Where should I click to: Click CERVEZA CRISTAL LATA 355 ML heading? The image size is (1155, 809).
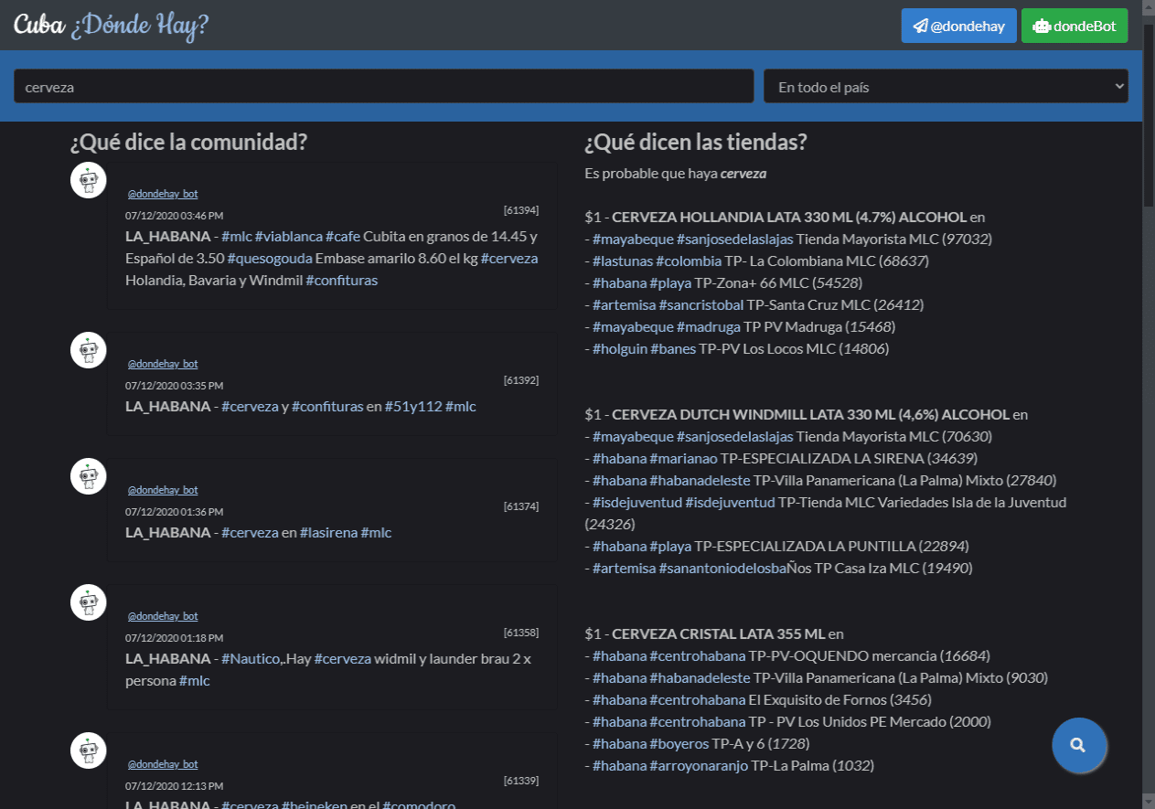(x=718, y=634)
